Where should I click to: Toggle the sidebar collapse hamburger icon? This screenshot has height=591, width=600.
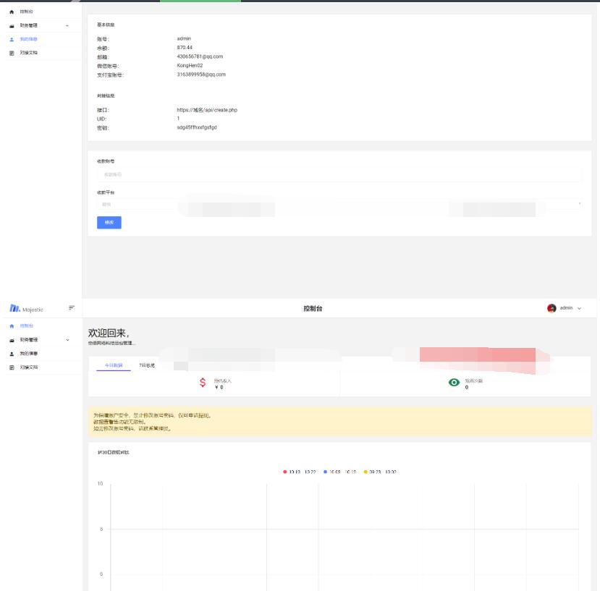(x=72, y=308)
